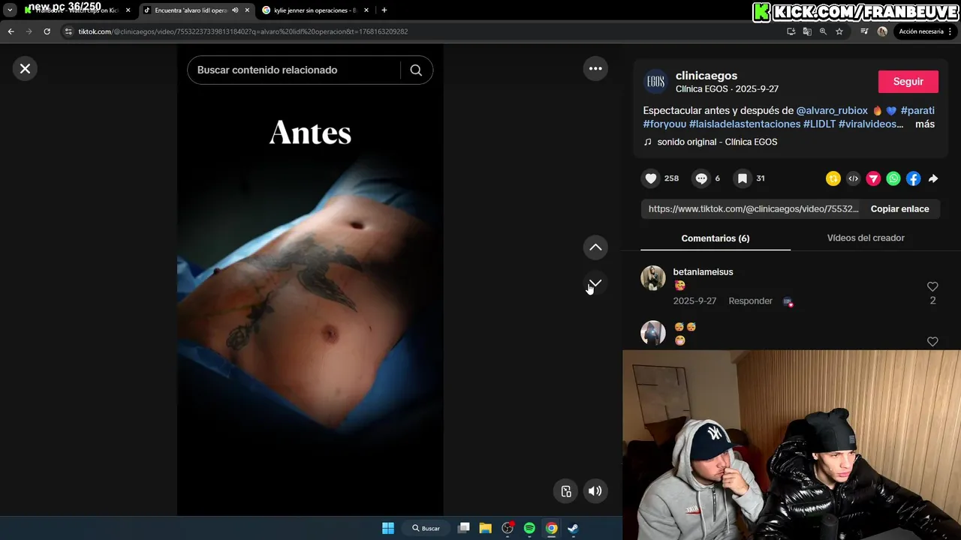Click betaniameisus profile avatar

click(653, 278)
